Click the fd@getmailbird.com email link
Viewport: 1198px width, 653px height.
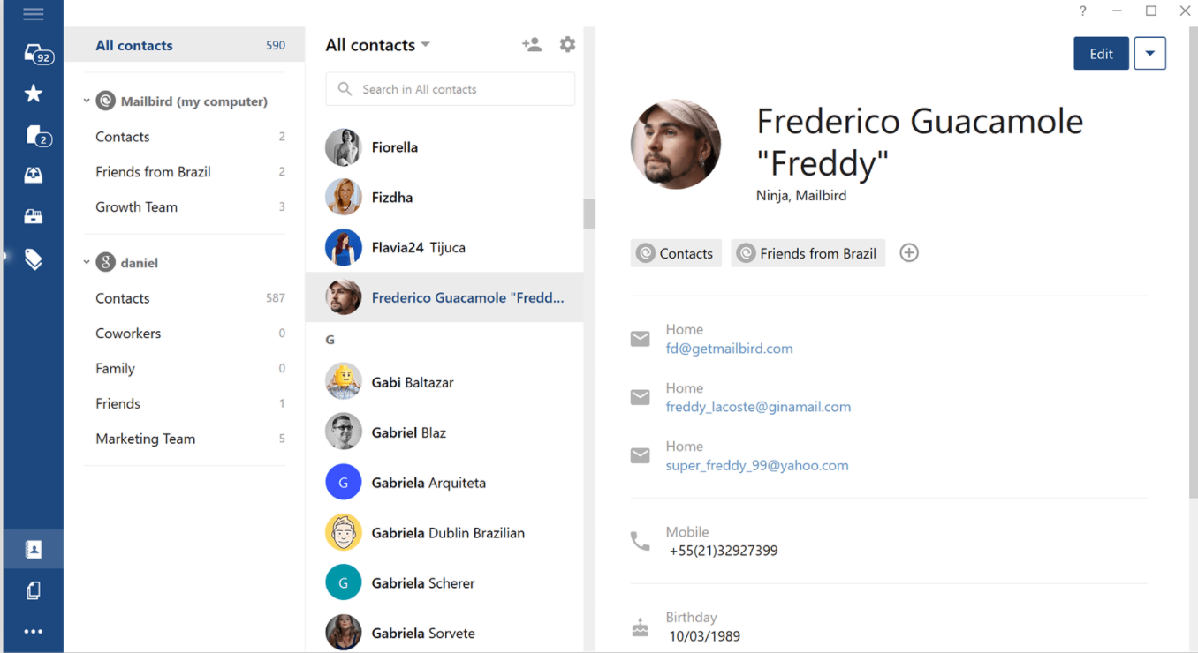coord(729,349)
